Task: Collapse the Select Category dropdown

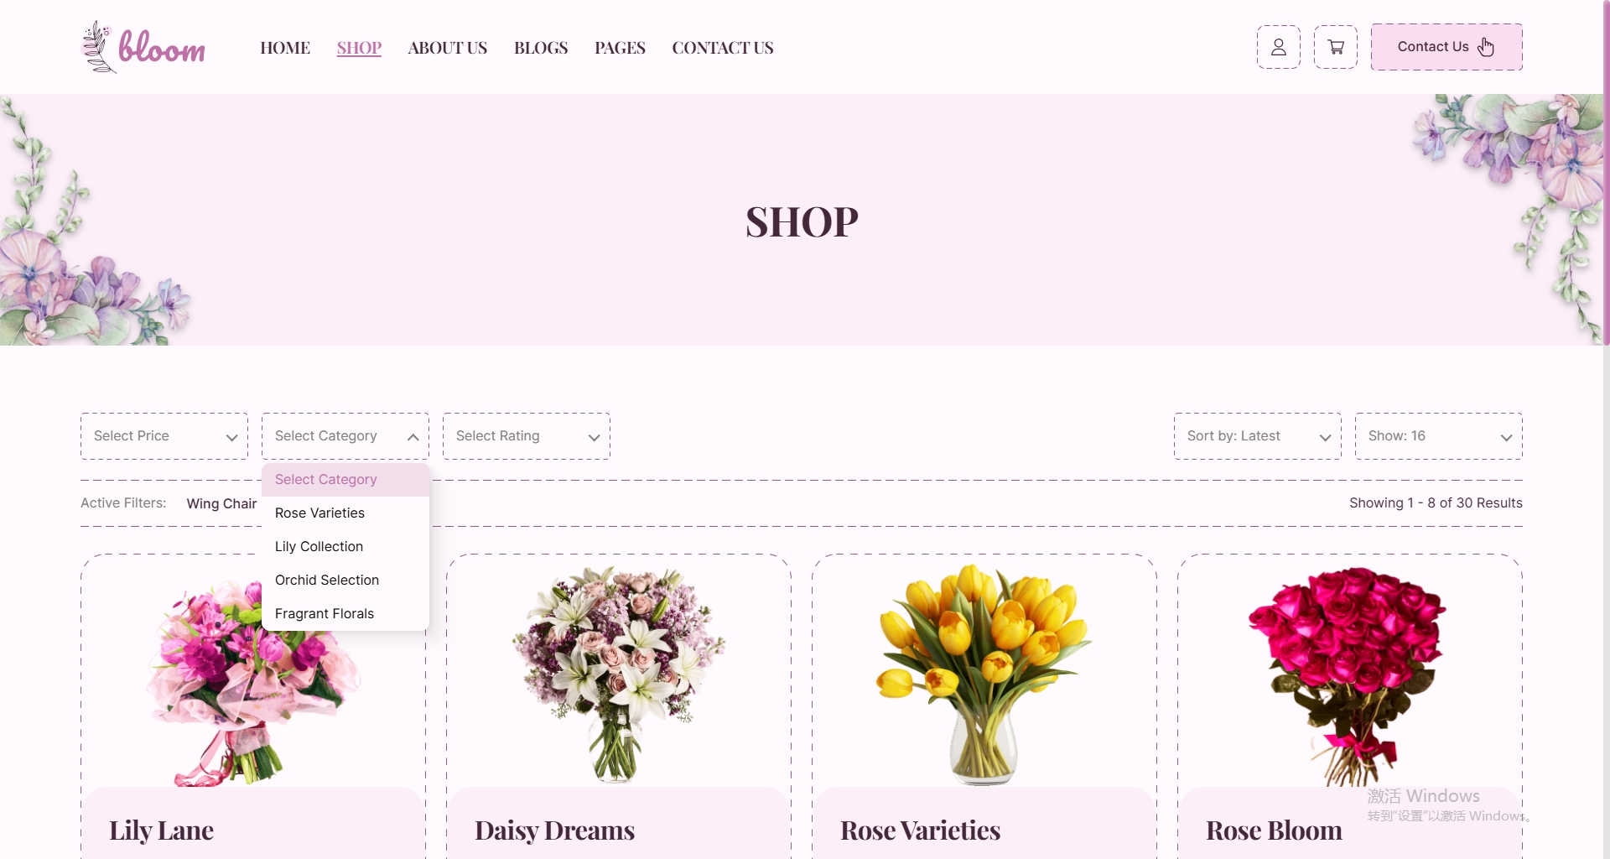Action: pos(345,436)
